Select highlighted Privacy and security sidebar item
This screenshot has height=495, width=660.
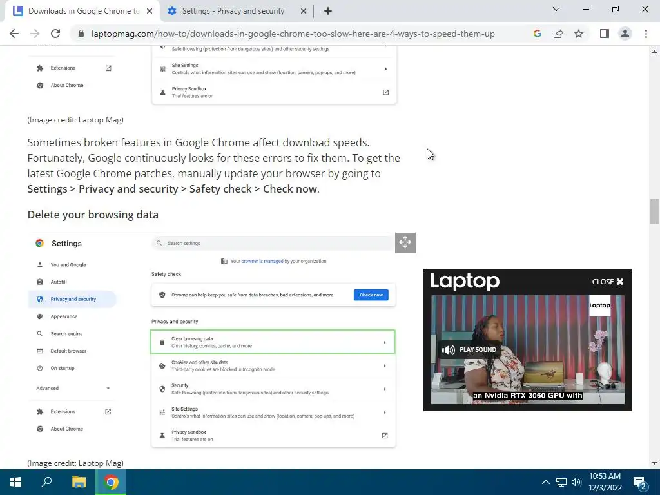(72, 299)
